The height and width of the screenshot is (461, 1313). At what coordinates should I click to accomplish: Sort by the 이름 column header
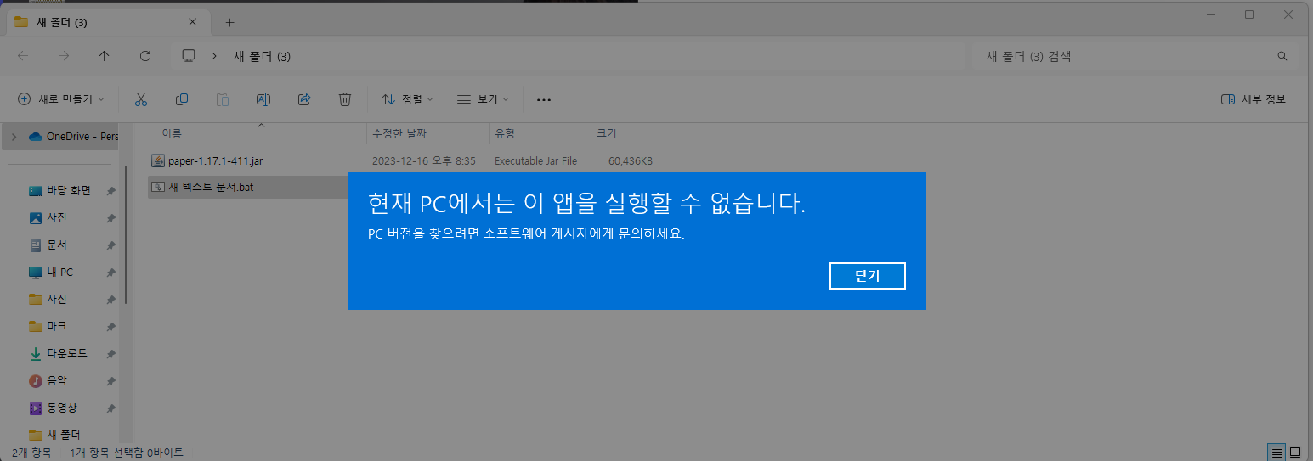point(257,133)
